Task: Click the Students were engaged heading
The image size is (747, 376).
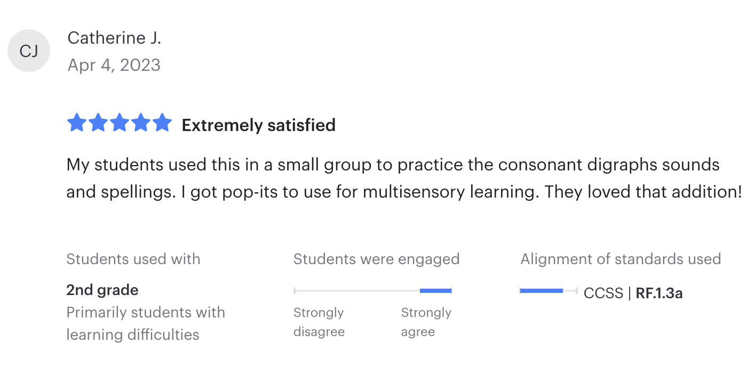Action: 376,259
